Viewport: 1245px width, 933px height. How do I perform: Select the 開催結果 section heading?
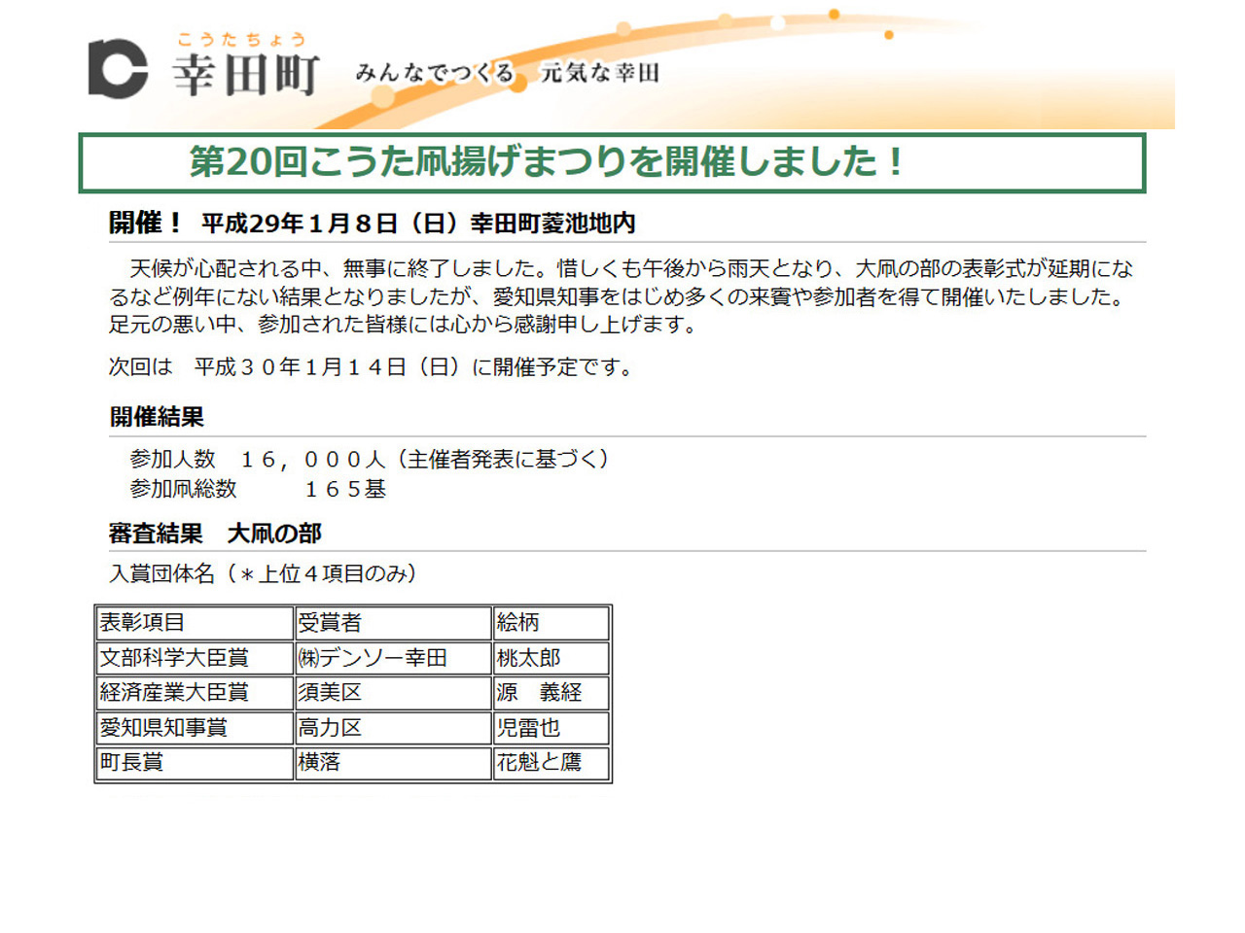coord(157,417)
